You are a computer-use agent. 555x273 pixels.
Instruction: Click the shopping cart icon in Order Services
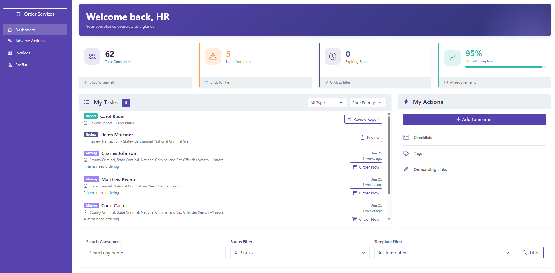18,14
